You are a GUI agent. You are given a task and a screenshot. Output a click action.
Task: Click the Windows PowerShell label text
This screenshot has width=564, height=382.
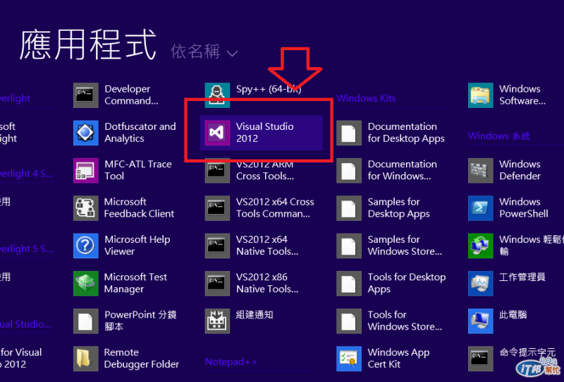coord(524,208)
